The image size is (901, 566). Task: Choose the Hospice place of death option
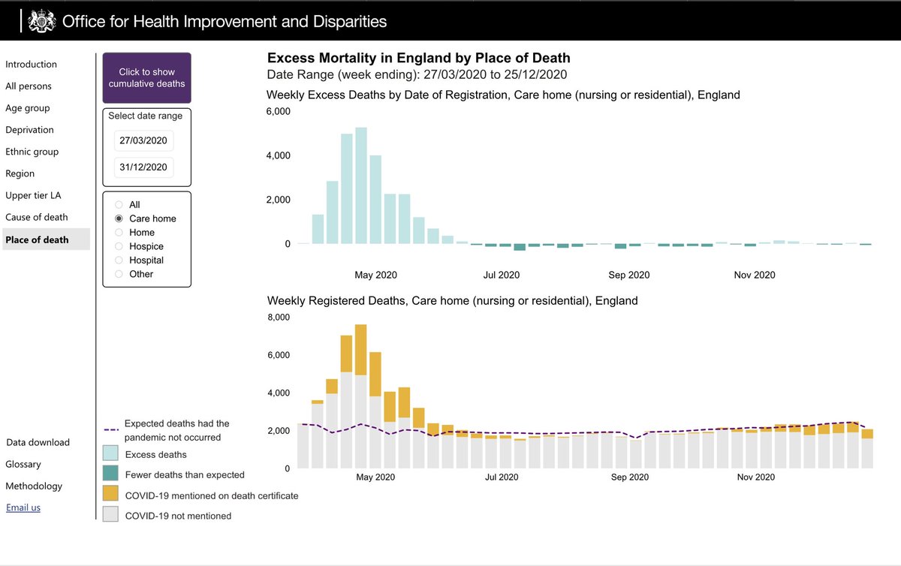(x=119, y=246)
